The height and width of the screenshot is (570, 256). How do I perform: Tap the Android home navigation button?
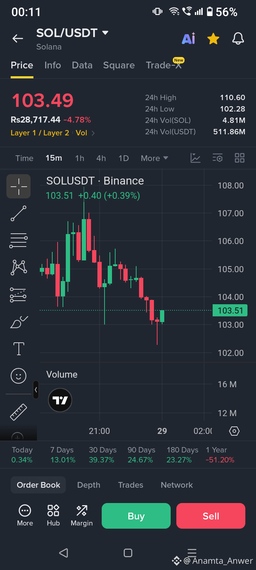(x=128, y=553)
